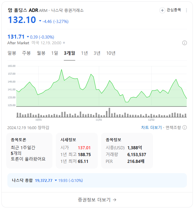
Task: Open the three-dot more options menu
Action: tap(186, 10)
